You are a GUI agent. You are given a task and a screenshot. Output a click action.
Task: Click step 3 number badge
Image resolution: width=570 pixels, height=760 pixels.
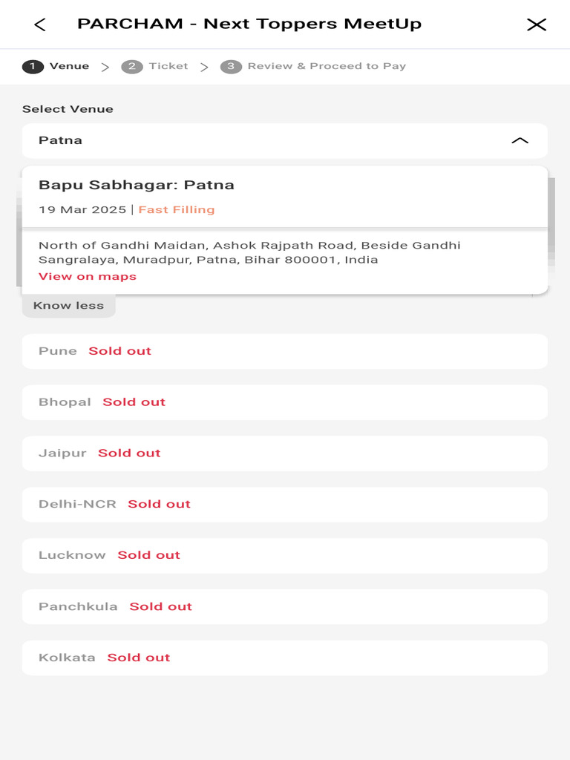click(x=231, y=67)
